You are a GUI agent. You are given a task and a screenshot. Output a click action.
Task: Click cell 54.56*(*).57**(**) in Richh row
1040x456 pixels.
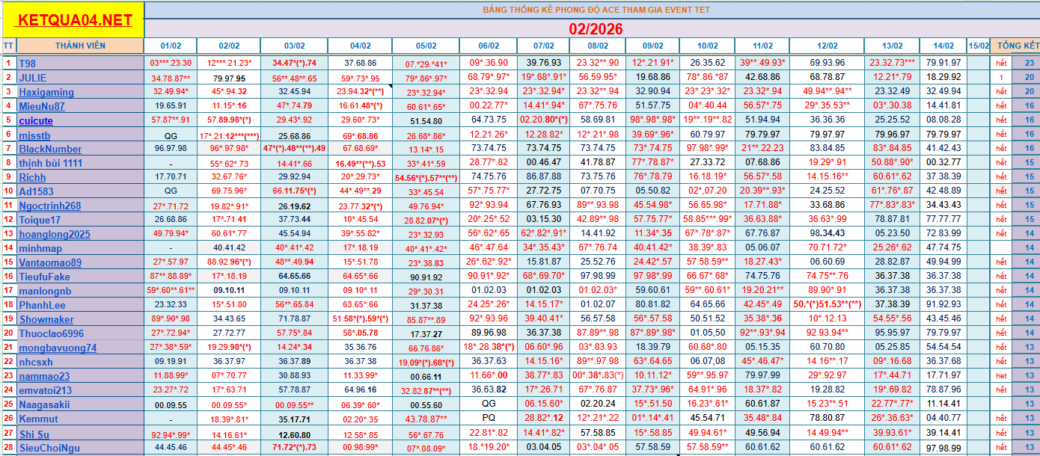(426, 177)
